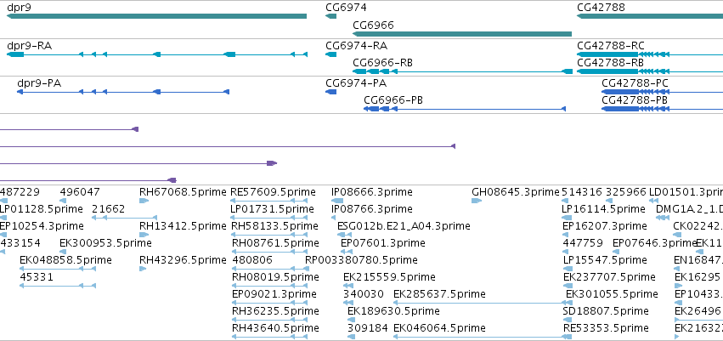Click EST RH58133.5prime

point(274,226)
